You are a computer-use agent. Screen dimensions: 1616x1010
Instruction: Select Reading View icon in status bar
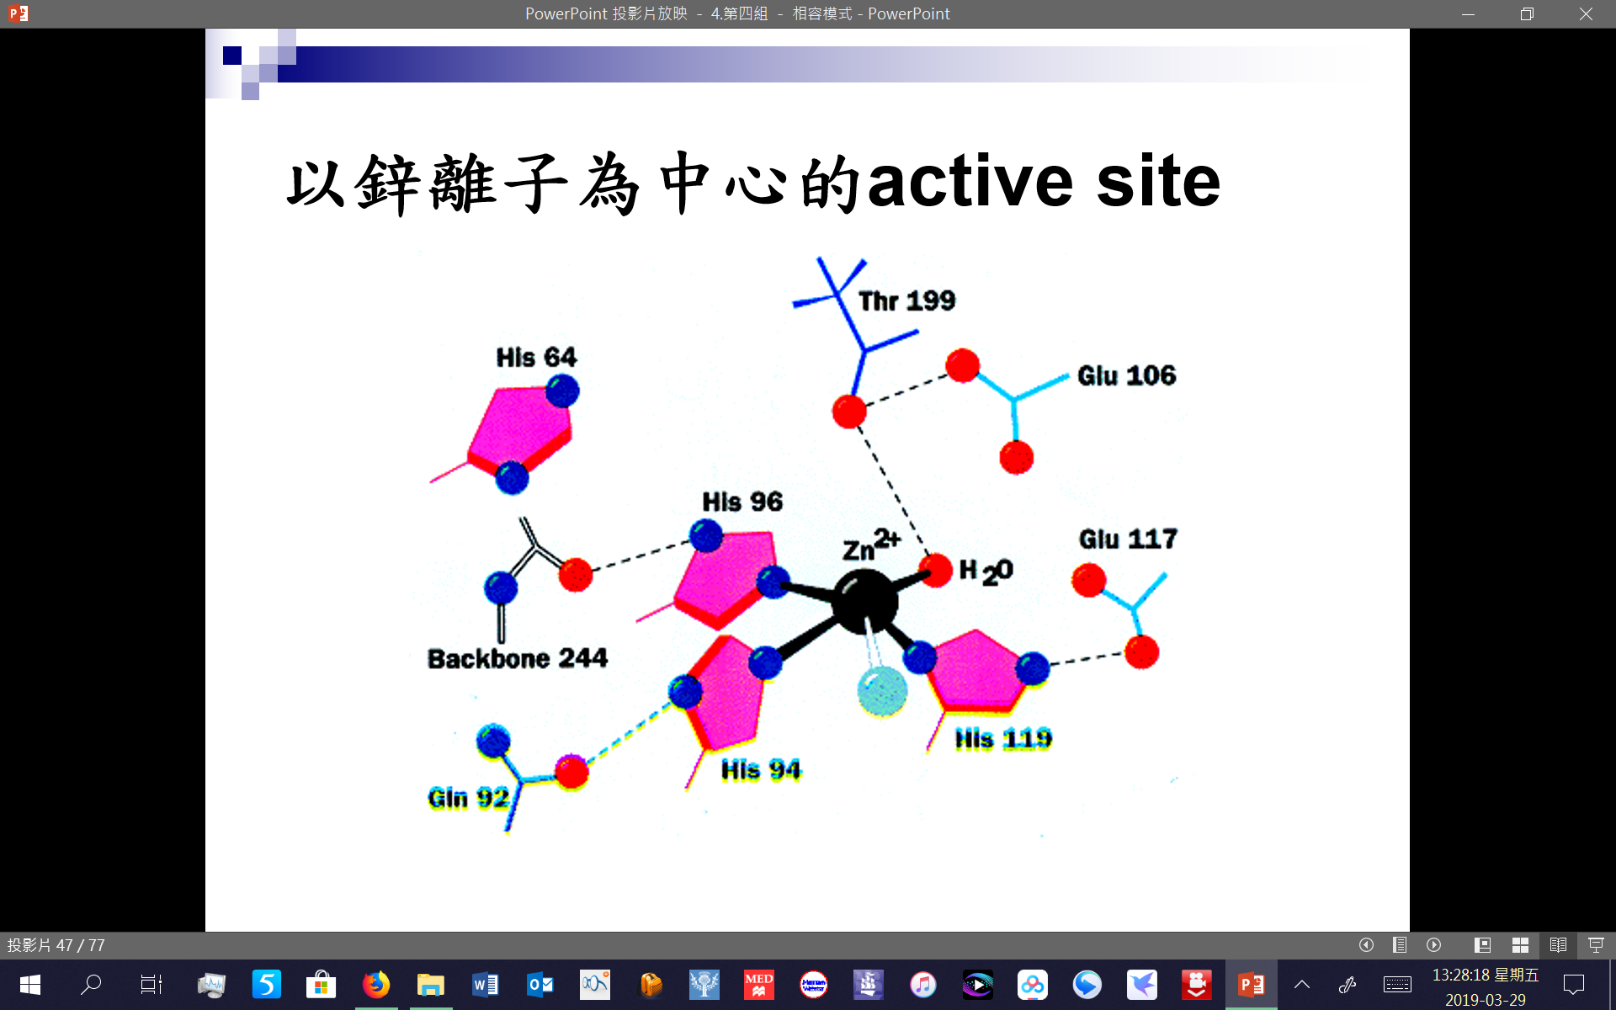(1558, 945)
